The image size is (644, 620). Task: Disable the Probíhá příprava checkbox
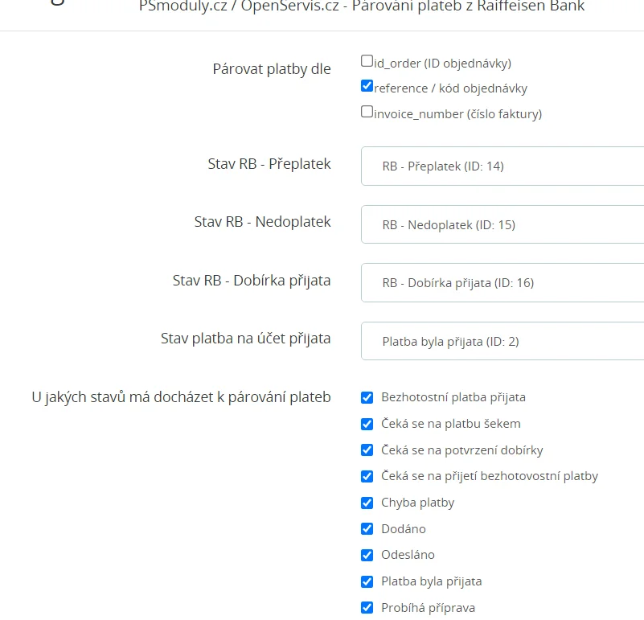367,608
